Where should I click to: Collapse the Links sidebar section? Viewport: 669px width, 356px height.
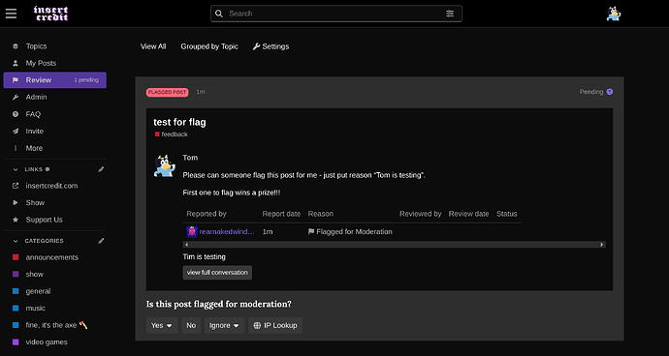(16, 169)
